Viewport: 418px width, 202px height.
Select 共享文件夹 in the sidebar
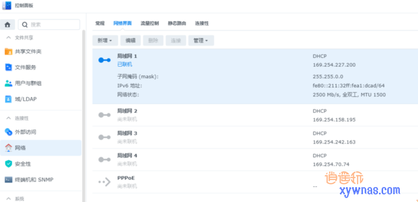[28, 51]
